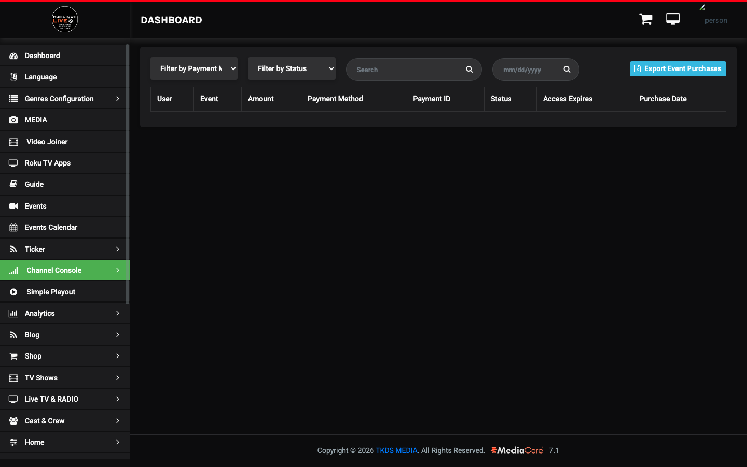Click the monitor display icon in header

click(673, 19)
